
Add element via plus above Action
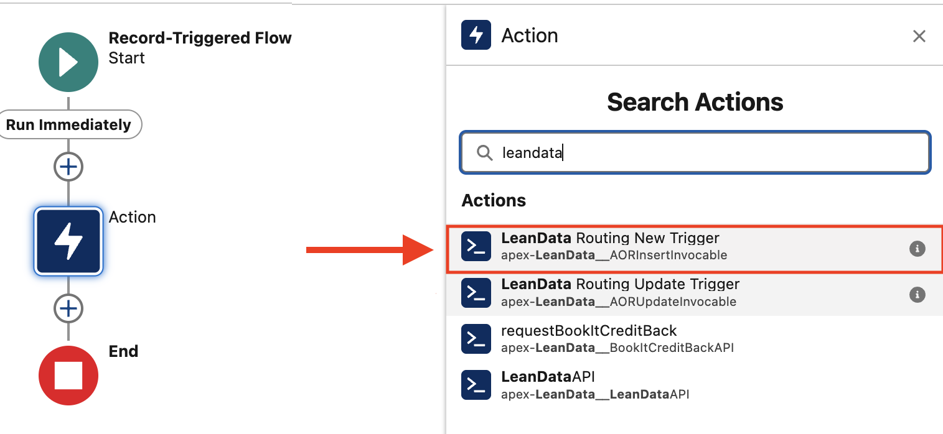click(x=68, y=167)
